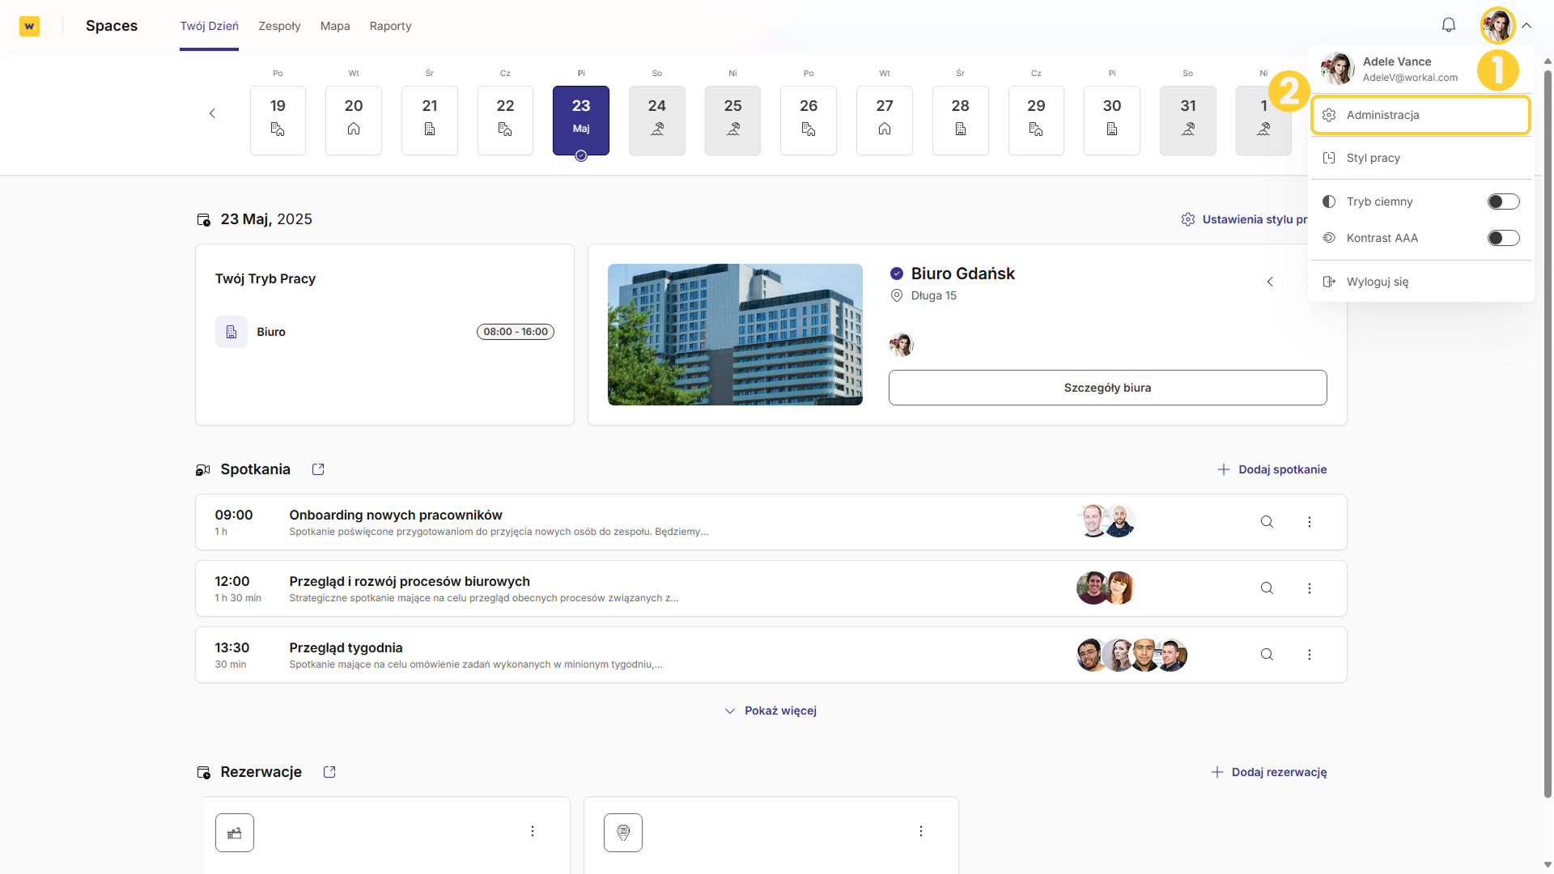Click magnifier for Przegląd tygodnia
The height and width of the screenshot is (874, 1554).
click(x=1267, y=655)
